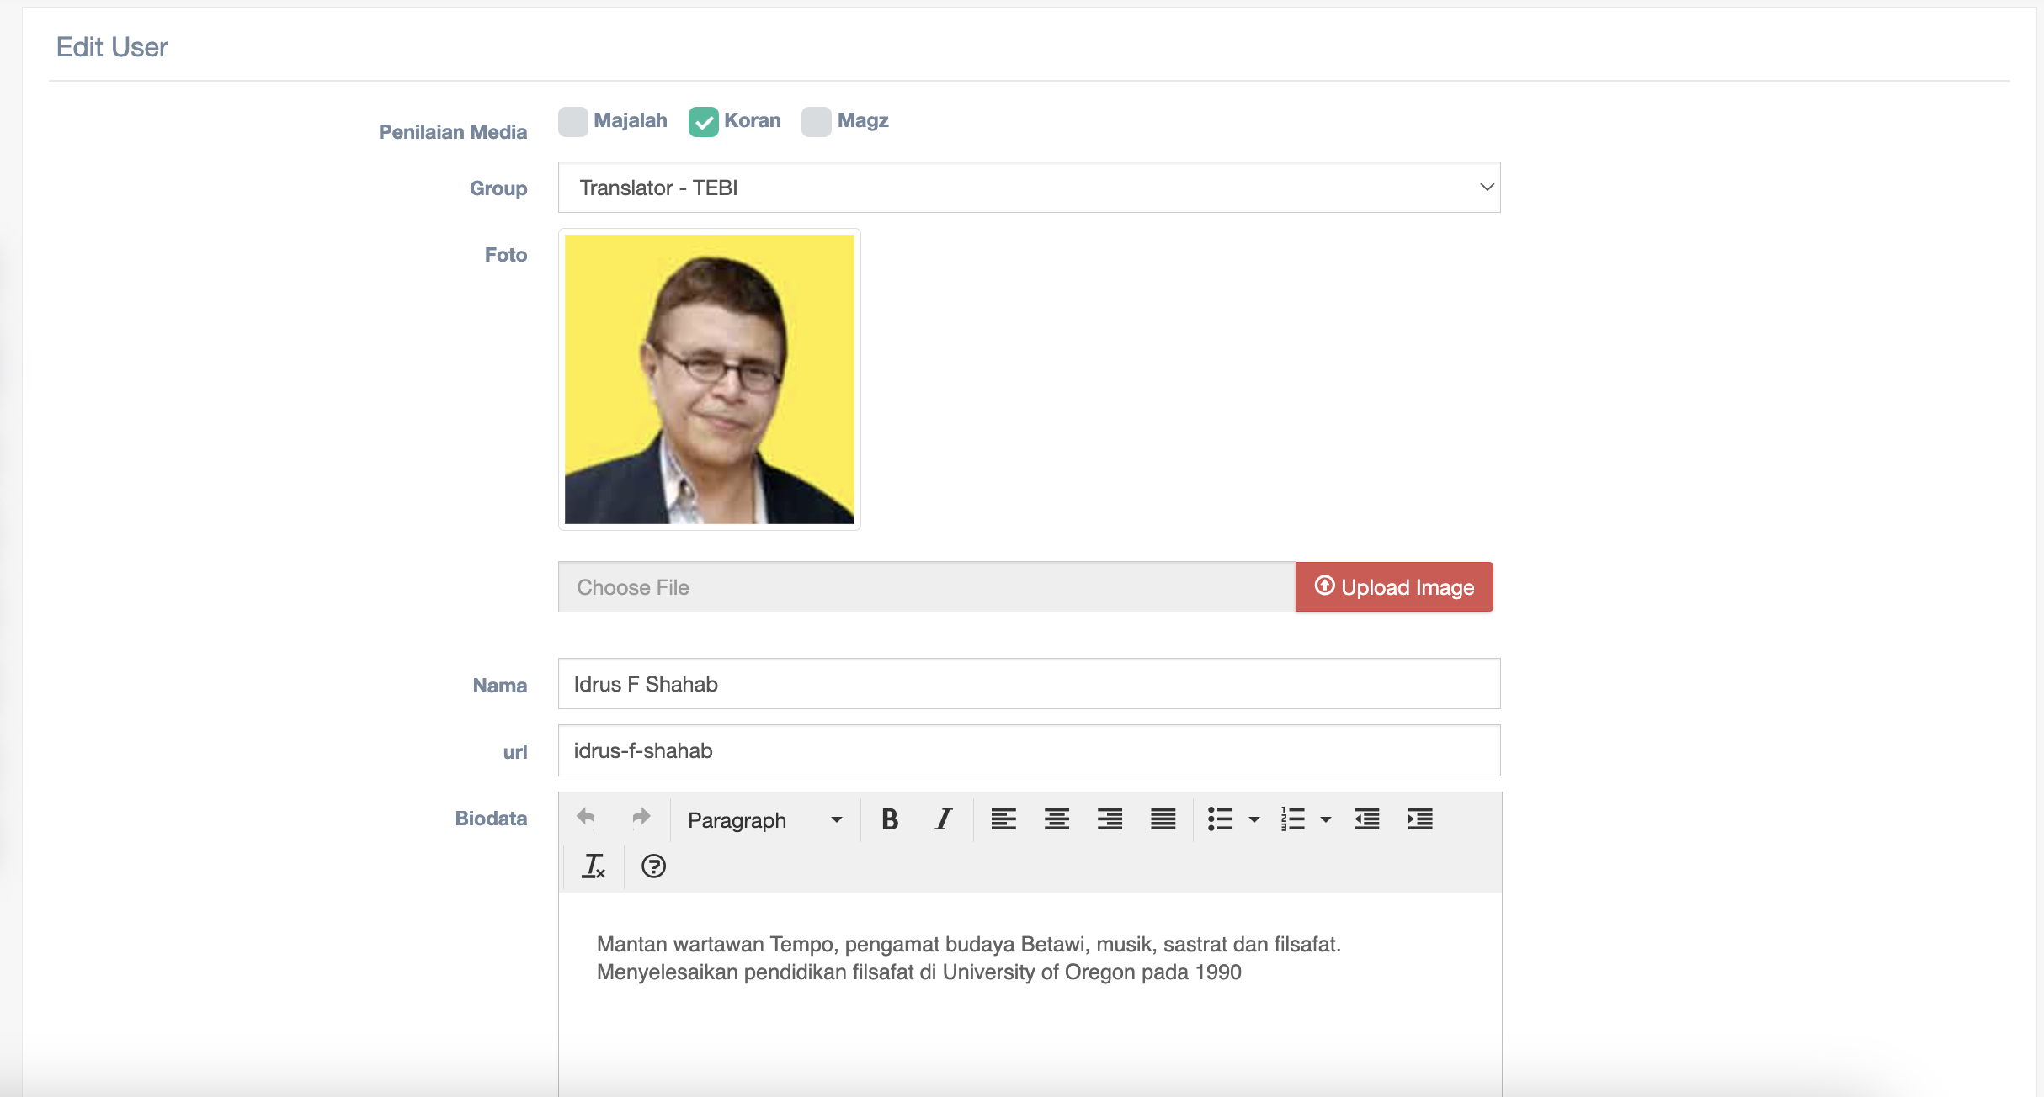Align text left in Biodata editor
The image size is (2044, 1097).
click(x=1003, y=819)
